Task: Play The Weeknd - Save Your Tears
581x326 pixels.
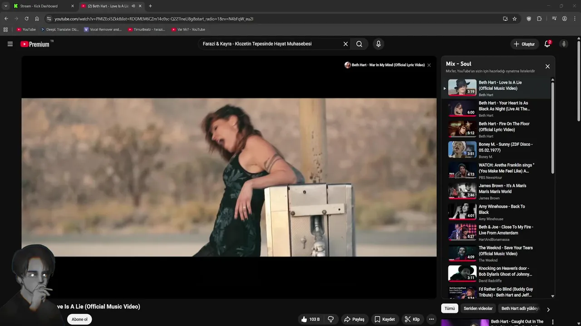Action: coord(496,254)
